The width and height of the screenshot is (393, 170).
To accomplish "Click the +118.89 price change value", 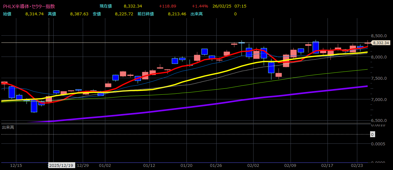I will coord(167,6).
